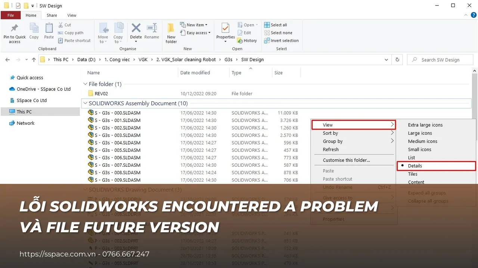Switch to the Share tab
478x268 pixels.
click(52, 15)
